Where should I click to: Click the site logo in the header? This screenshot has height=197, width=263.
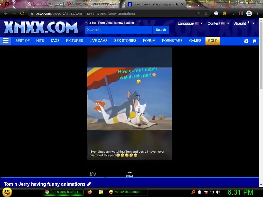41,27
